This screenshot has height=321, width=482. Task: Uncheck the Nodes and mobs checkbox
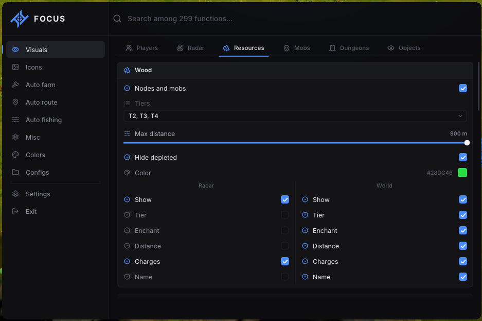(462, 88)
